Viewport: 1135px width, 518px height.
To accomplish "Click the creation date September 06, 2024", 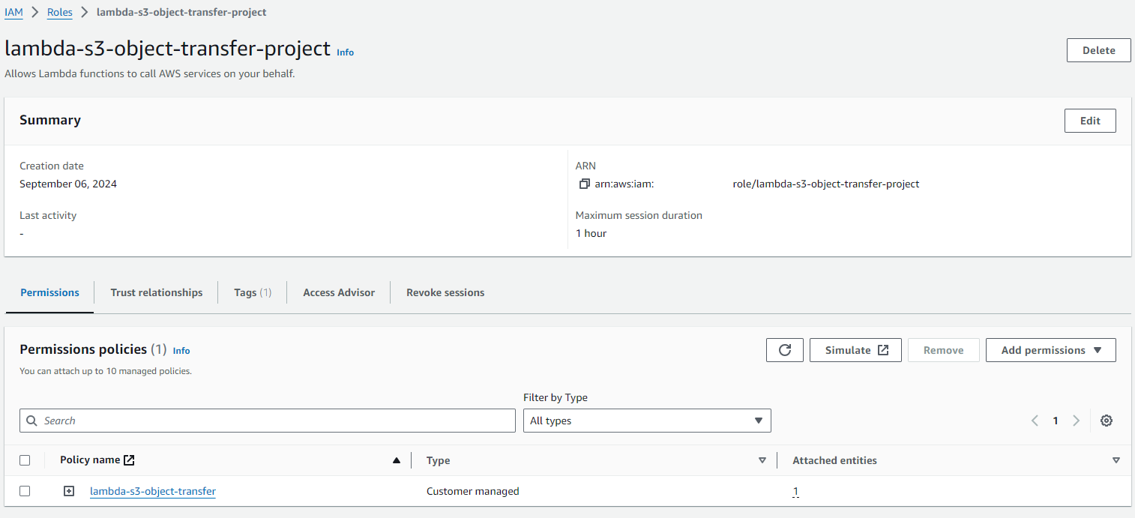I will (x=68, y=184).
